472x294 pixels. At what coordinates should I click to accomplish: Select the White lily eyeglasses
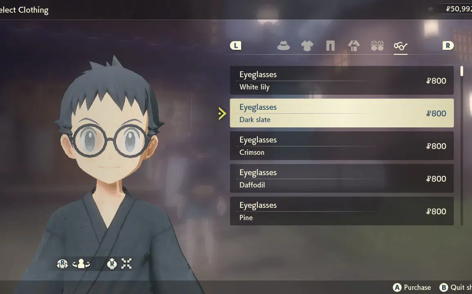[342, 80]
